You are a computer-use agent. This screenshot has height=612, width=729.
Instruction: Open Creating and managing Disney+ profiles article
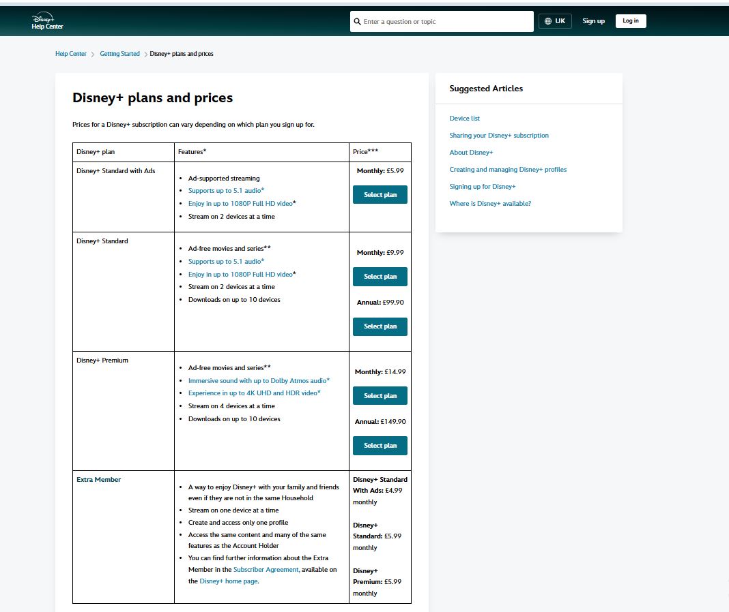(x=508, y=170)
